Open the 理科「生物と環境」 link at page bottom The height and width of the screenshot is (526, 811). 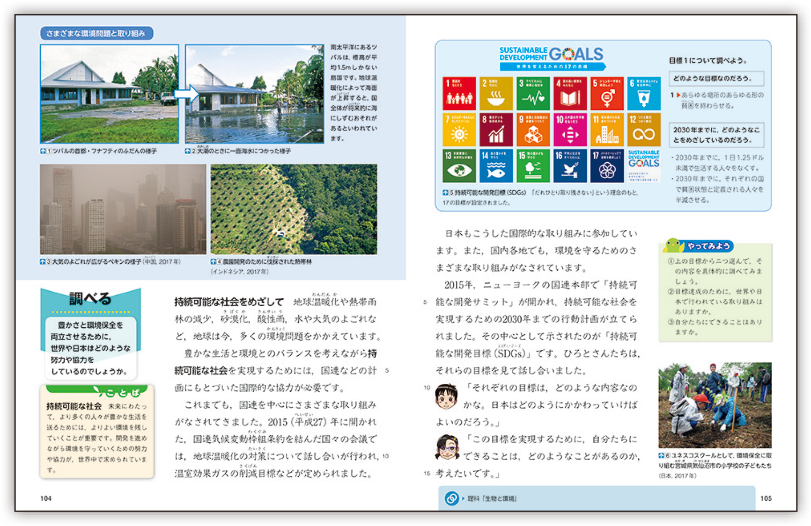[492, 498]
